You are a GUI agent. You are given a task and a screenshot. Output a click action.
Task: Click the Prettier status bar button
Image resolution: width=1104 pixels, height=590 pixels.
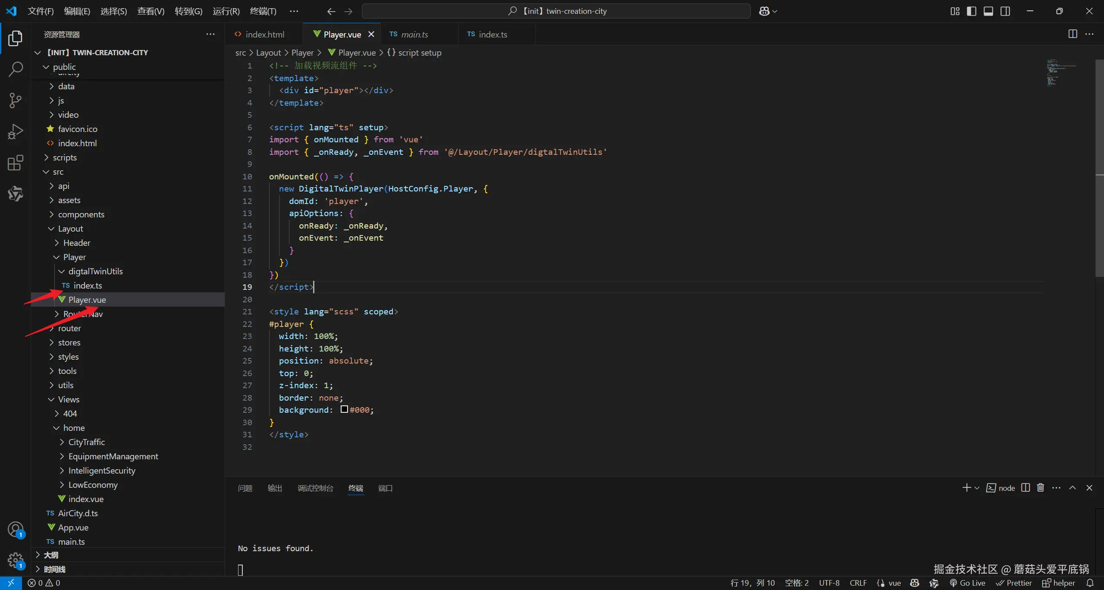click(x=1013, y=583)
